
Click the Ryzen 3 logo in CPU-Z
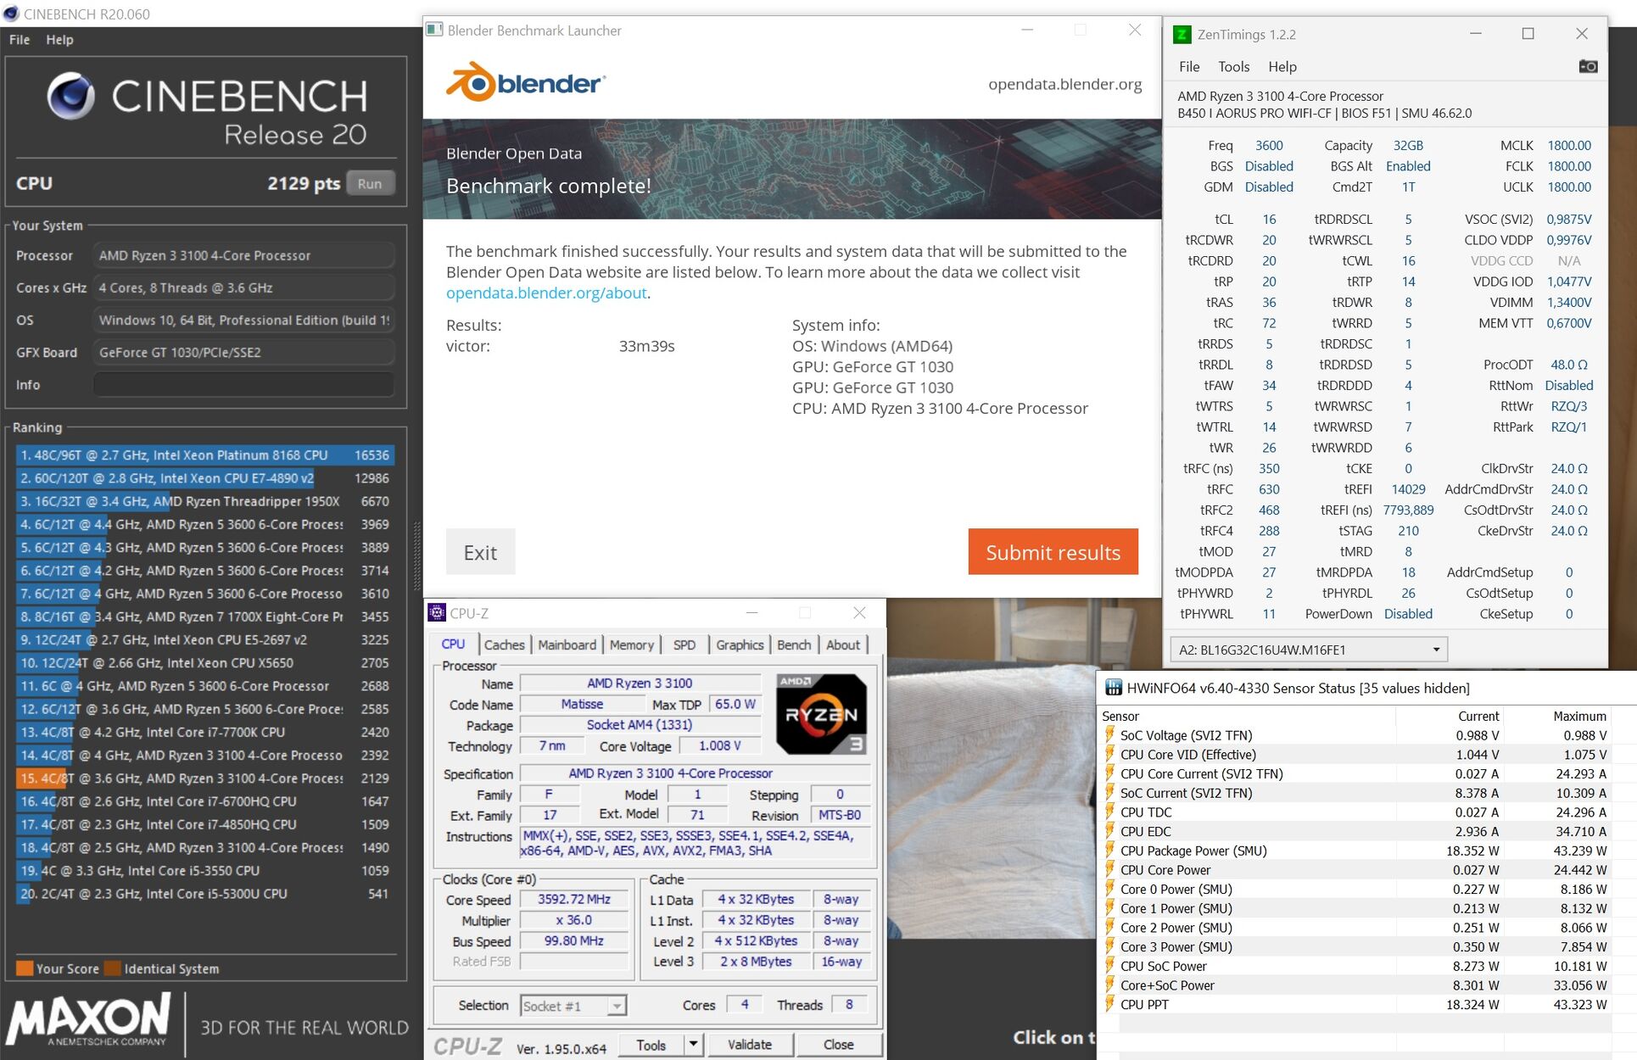[x=821, y=714]
